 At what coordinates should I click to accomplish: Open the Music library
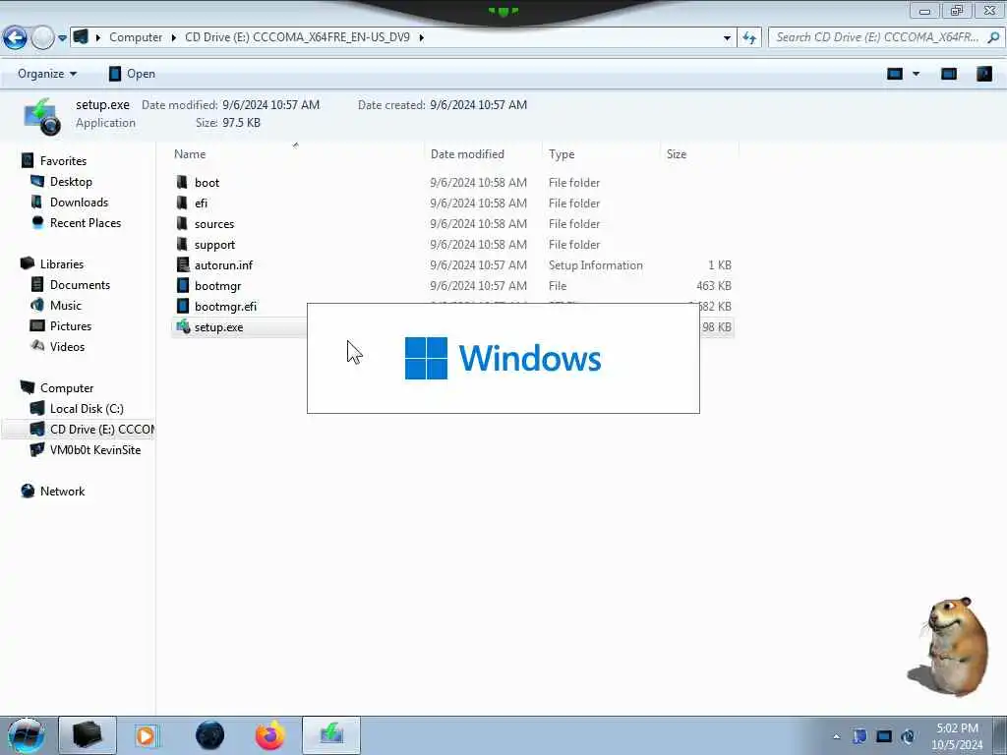coord(66,305)
